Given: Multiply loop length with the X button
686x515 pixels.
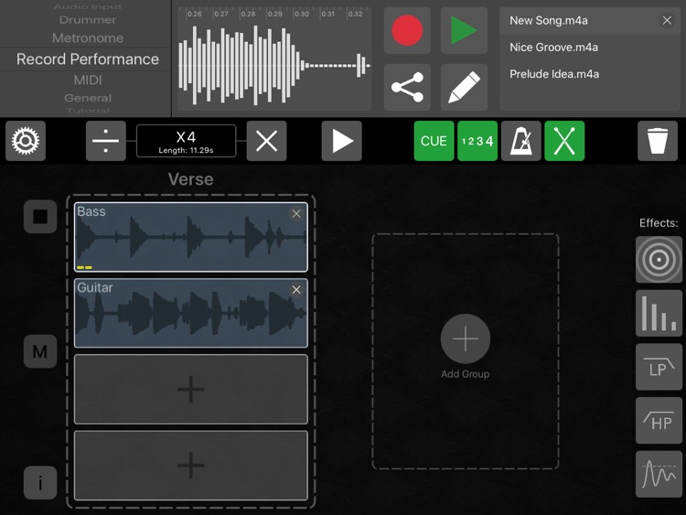Looking at the screenshot, I should tap(266, 141).
